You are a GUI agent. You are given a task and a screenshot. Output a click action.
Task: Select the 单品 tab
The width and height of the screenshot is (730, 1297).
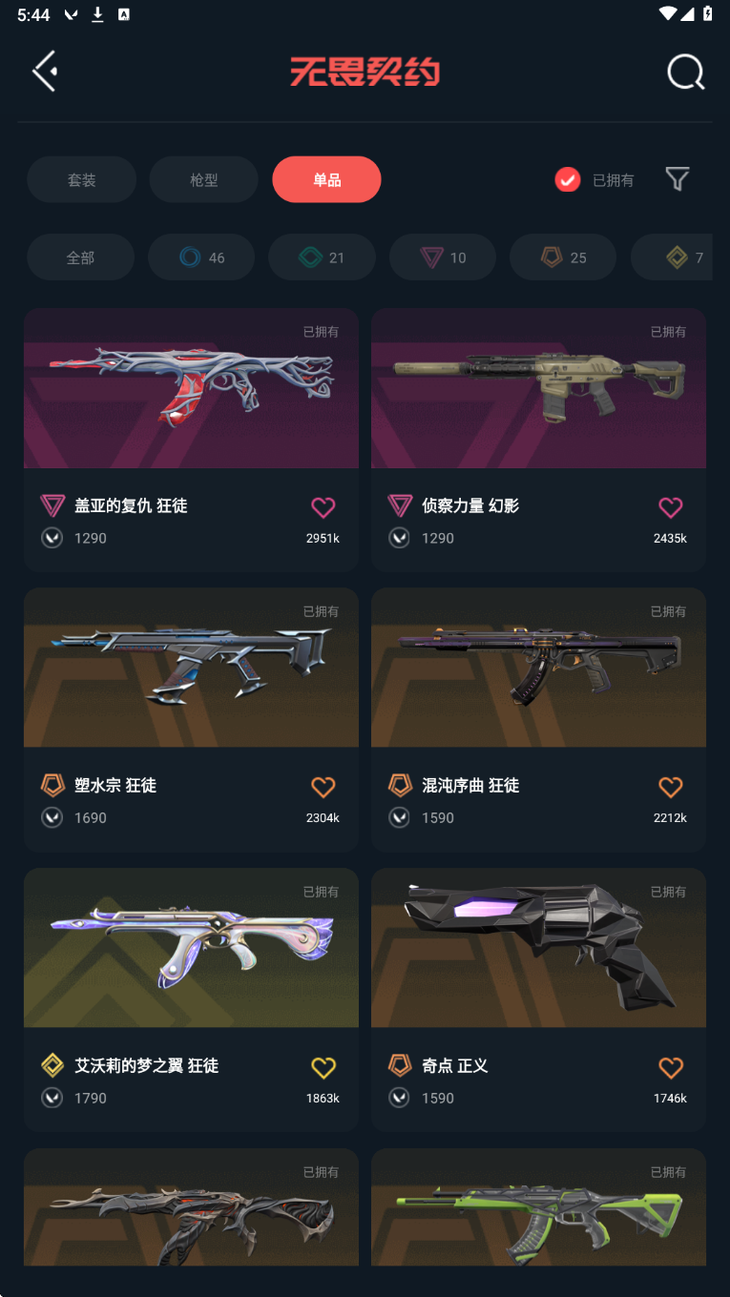(326, 179)
